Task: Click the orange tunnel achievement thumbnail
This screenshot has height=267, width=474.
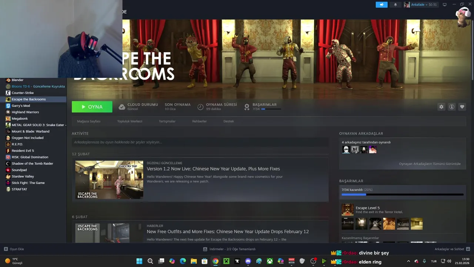Action: 389,224
